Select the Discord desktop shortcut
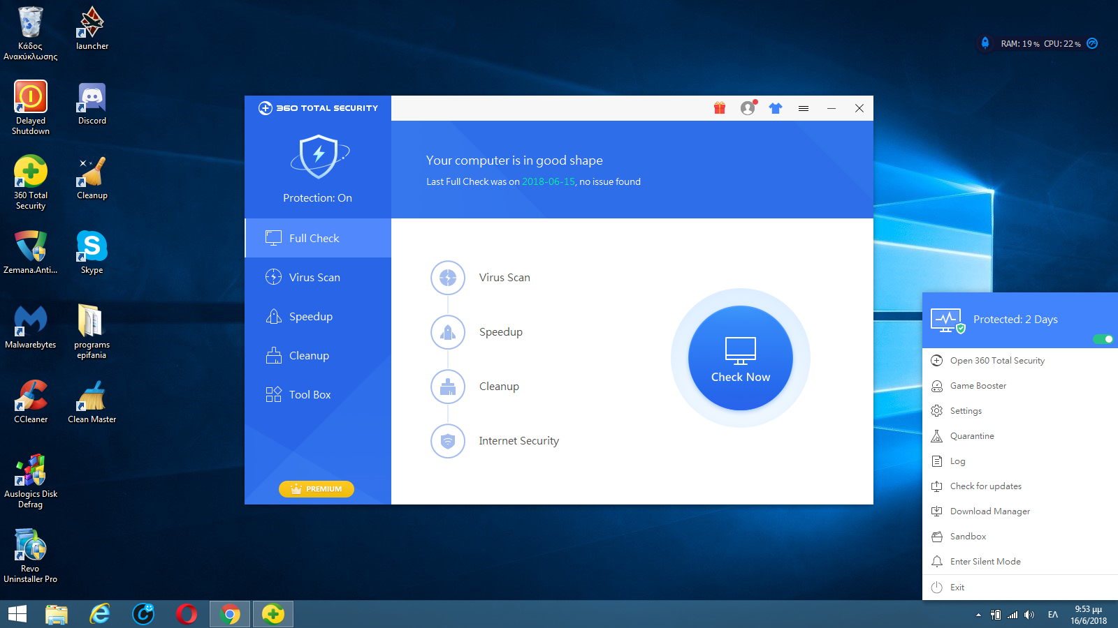Image resolution: width=1118 pixels, height=628 pixels. tap(92, 103)
